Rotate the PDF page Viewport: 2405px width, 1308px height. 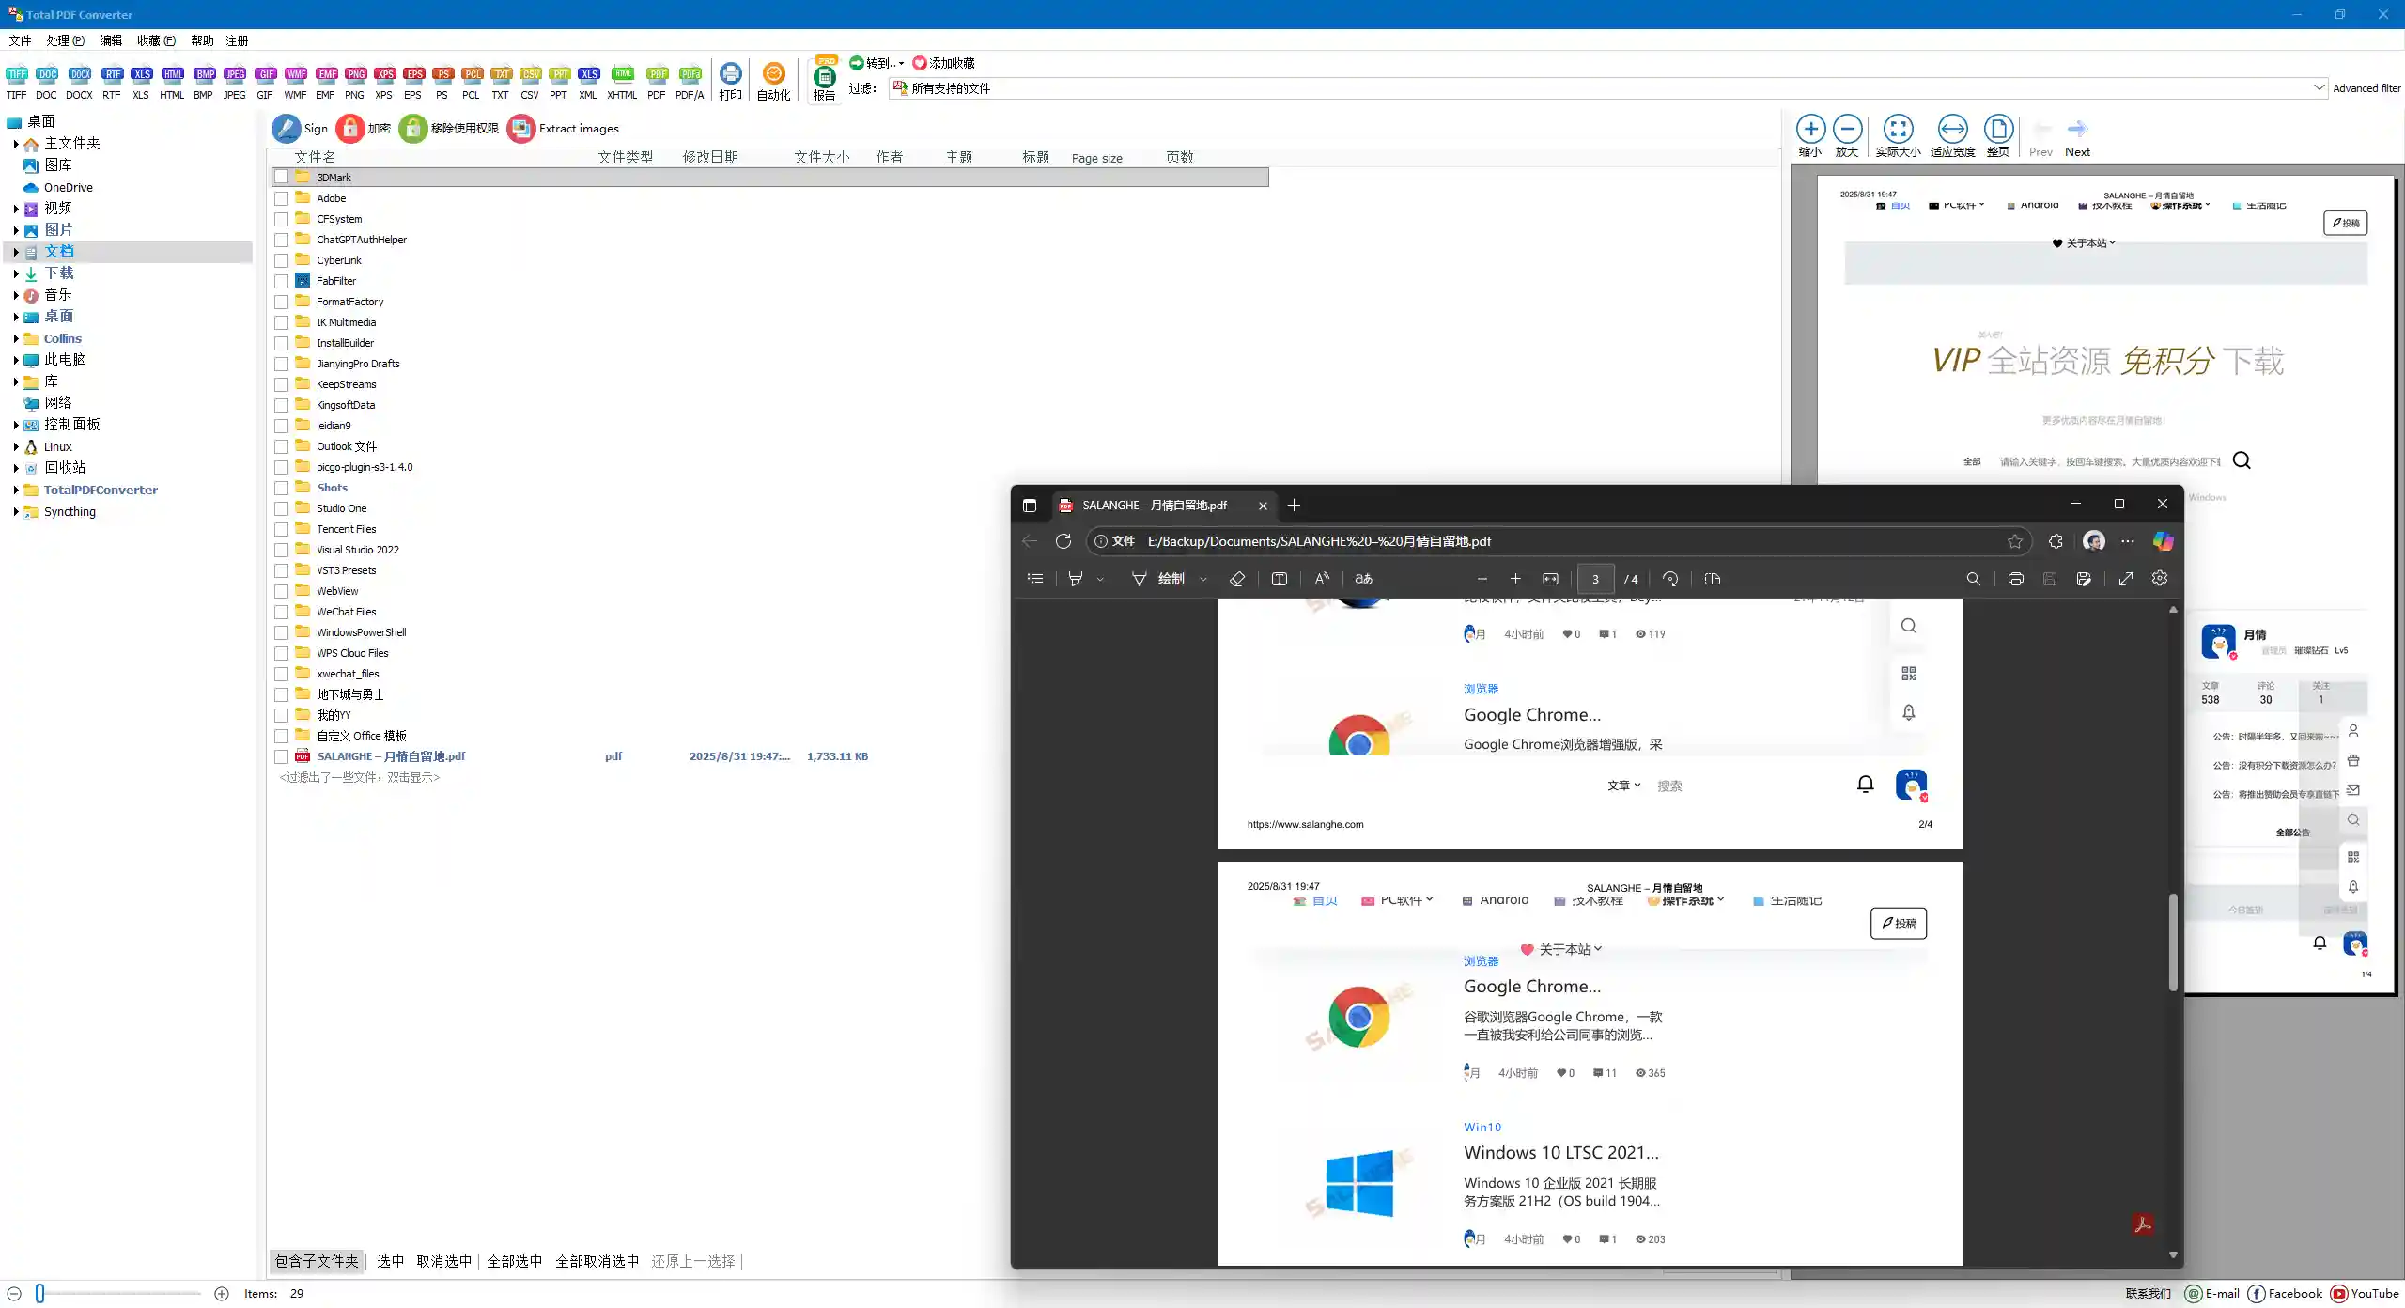(x=1670, y=579)
